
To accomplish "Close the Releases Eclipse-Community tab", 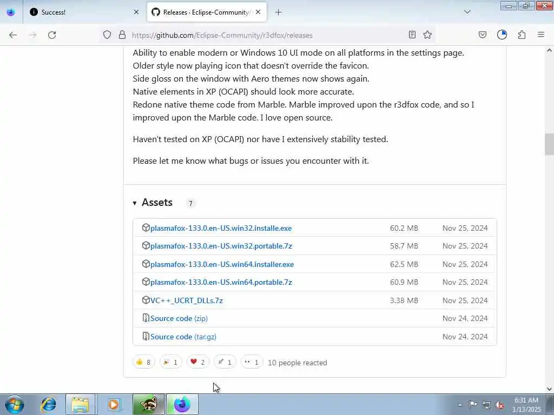I will (258, 12).
